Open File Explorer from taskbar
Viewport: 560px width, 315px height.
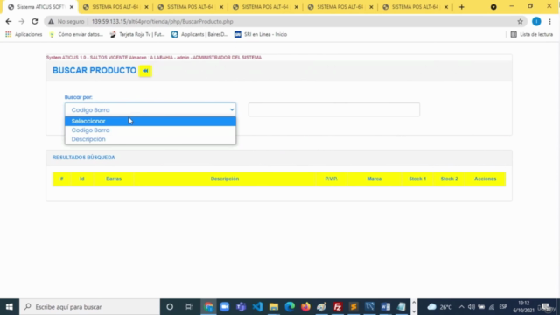274,307
